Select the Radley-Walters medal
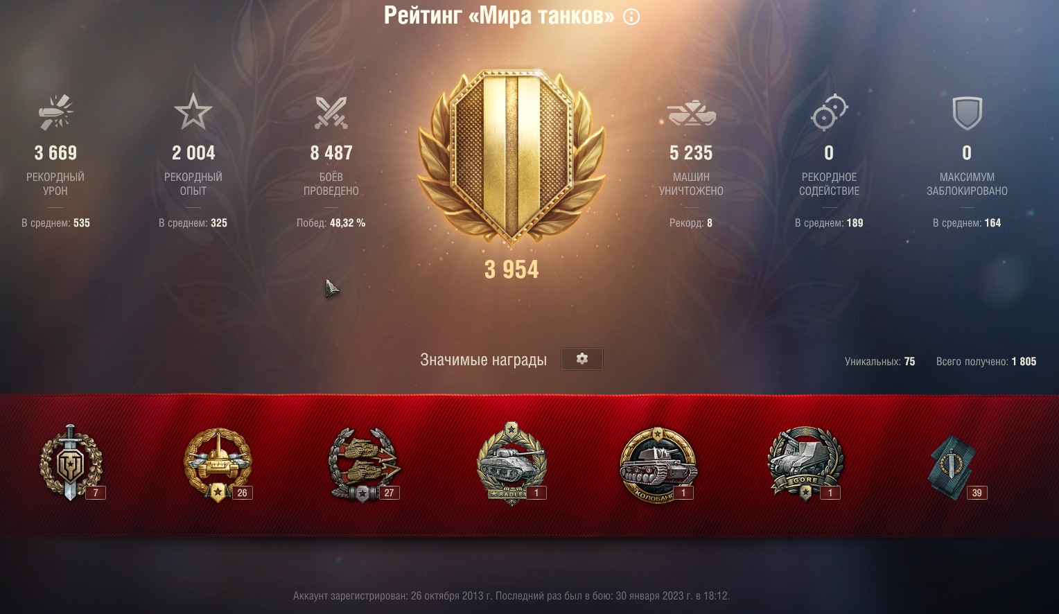 (x=512, y=464)
